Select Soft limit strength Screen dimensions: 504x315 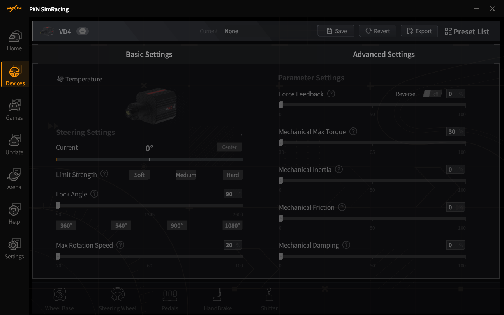139,175
